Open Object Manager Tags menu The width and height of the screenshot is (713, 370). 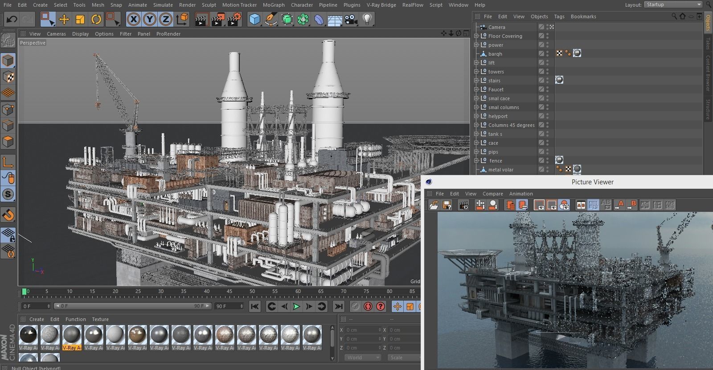click(x=559, y=16)
